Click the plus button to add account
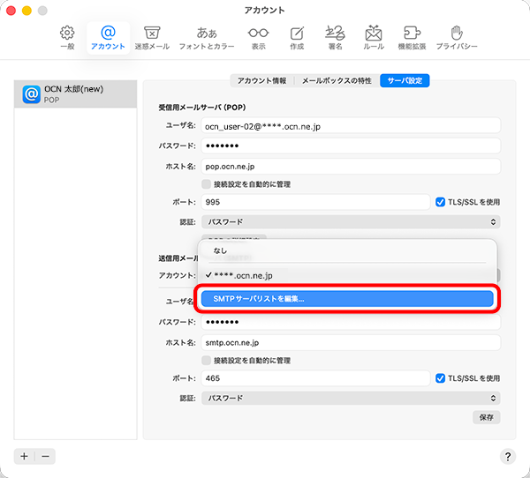 [x=25, y=456]
